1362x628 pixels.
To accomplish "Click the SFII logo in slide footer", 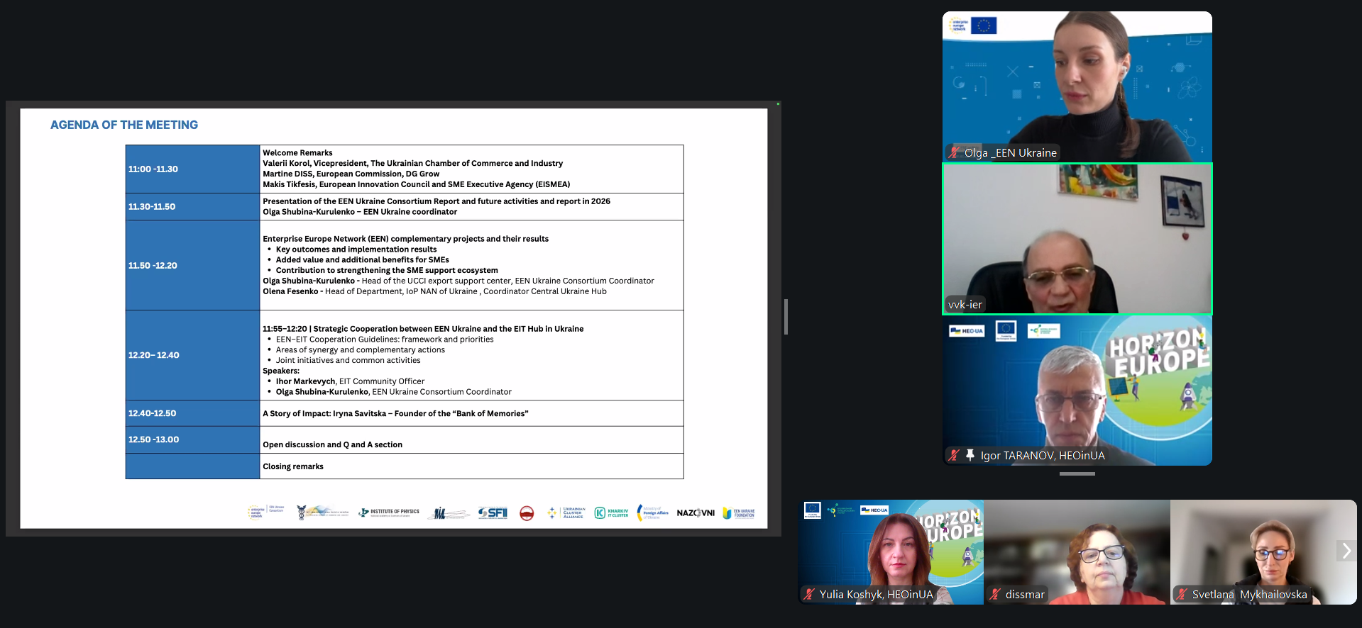I will coord(493,512).
